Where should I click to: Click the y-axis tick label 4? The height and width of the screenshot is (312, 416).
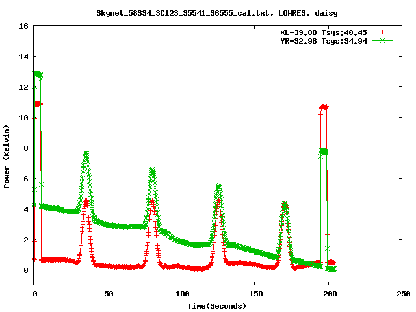pyautogui.click(x=26, y=209)
